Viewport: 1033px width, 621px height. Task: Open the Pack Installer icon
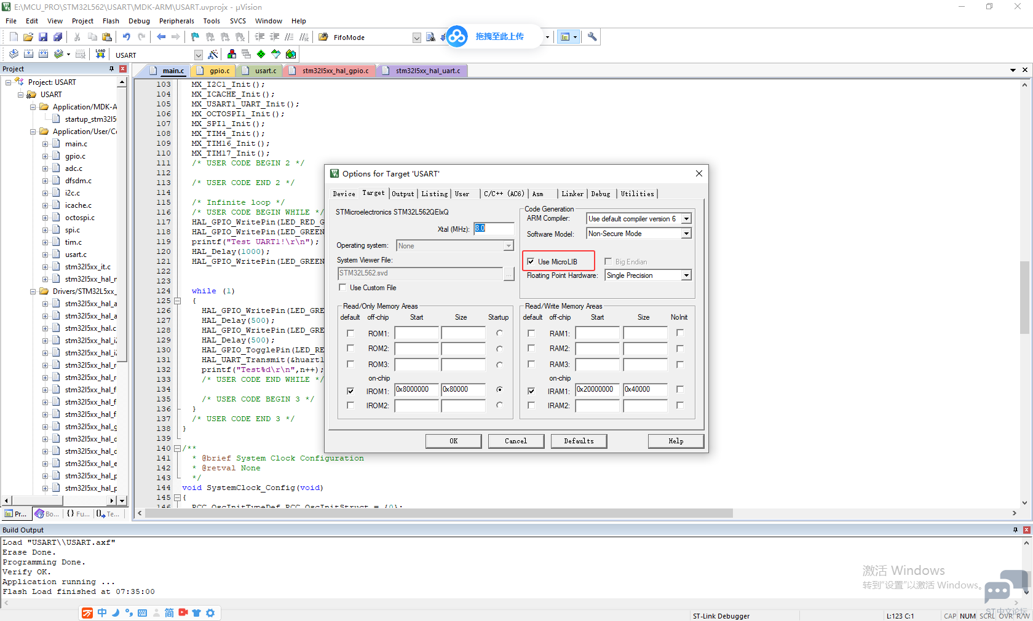coord(291,54)
